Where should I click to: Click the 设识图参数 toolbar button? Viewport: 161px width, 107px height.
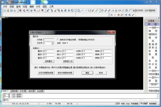click(x=150, y=10)
